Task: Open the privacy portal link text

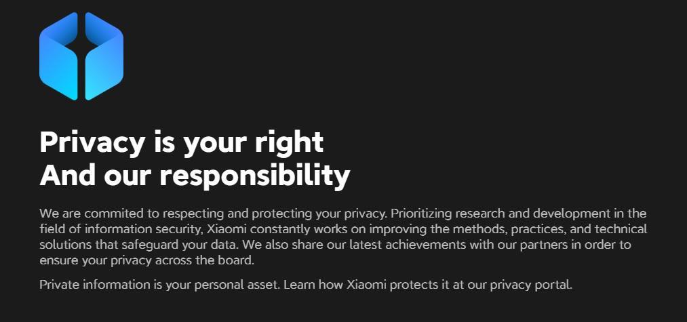Action: [x=531, y=285]
